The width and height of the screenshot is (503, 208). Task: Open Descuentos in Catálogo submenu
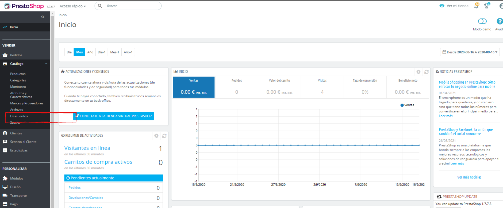[19, 116]
